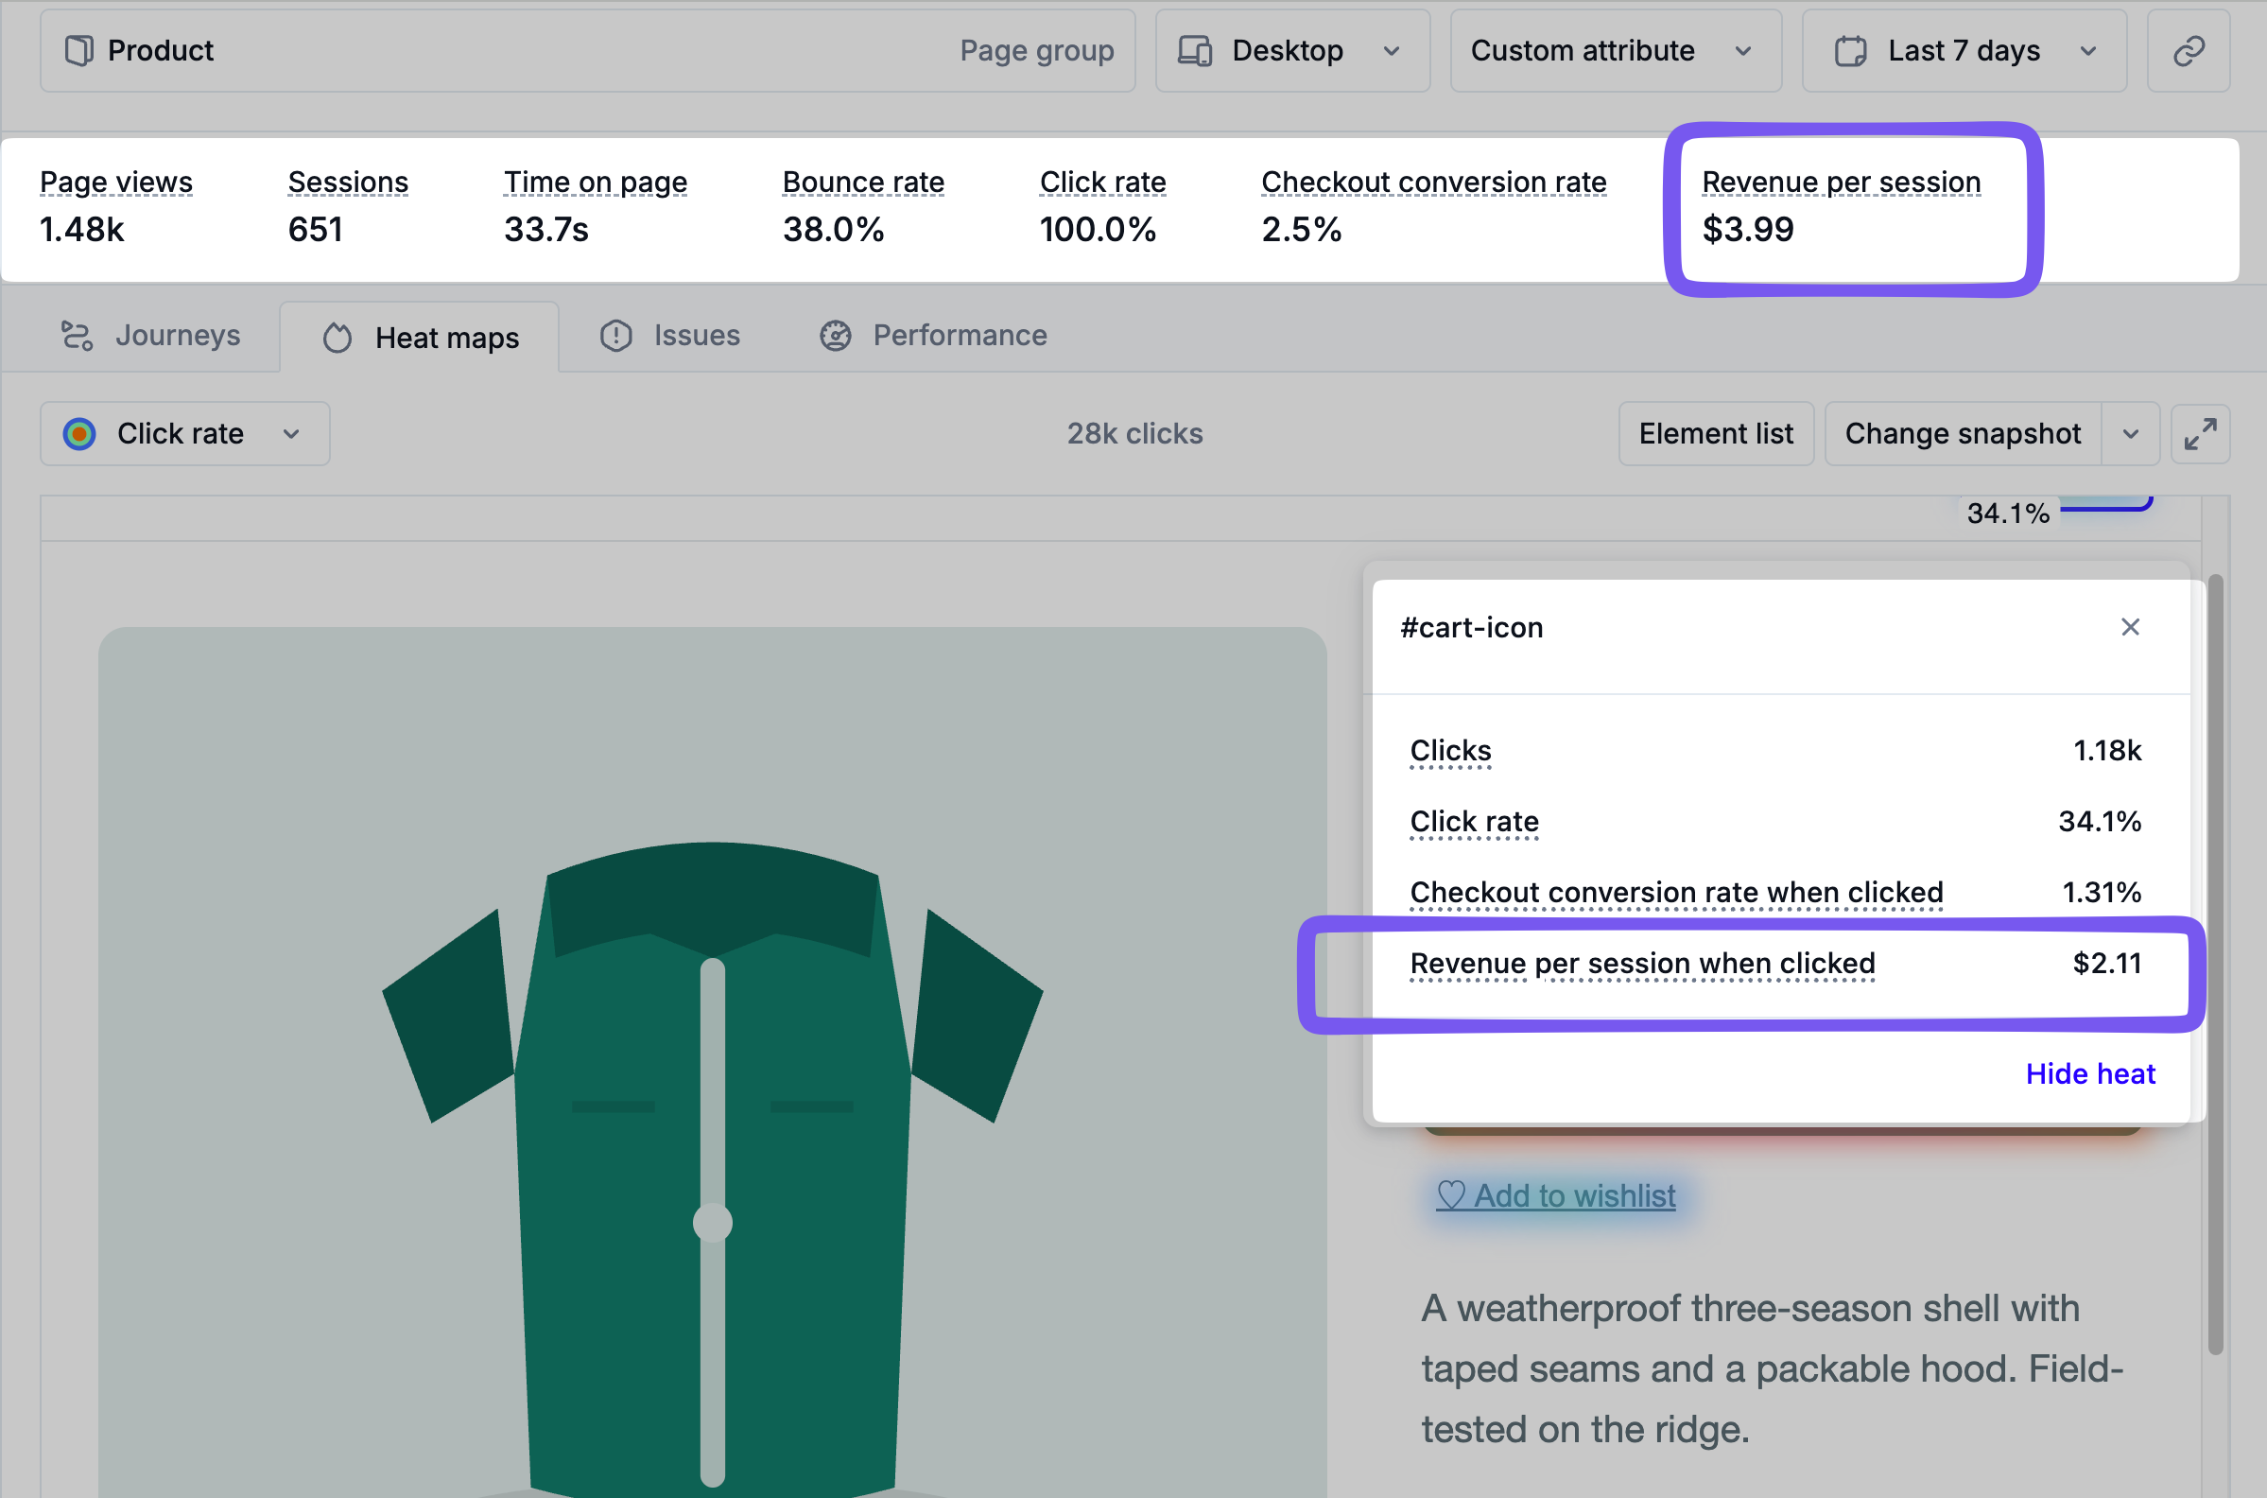Click the Click rate heat color icon

(x=79, y=434)
